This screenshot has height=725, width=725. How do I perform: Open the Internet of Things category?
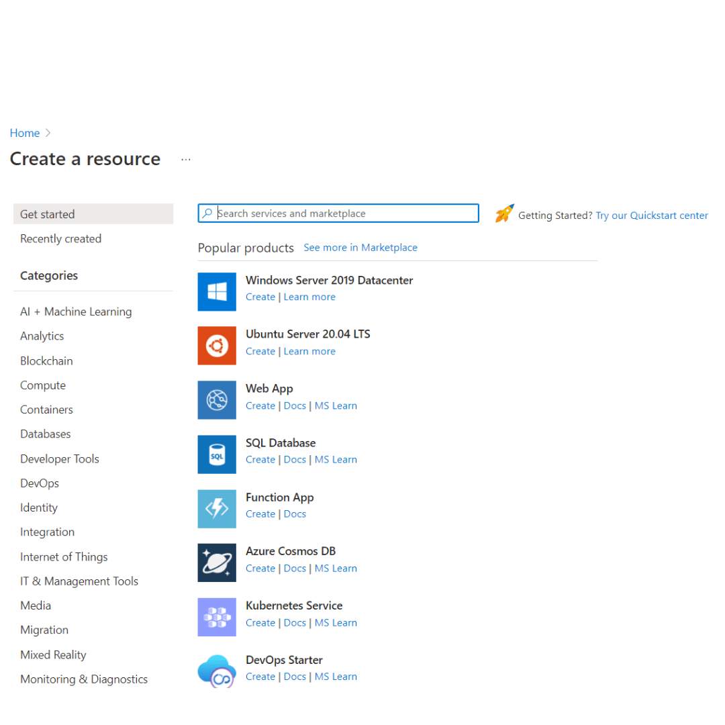point(64,557)
